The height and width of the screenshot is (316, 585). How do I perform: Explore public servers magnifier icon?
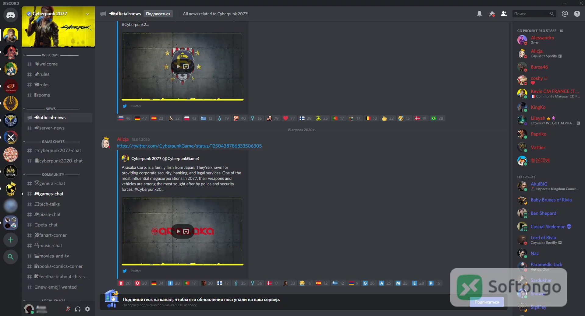coord(11,257)
